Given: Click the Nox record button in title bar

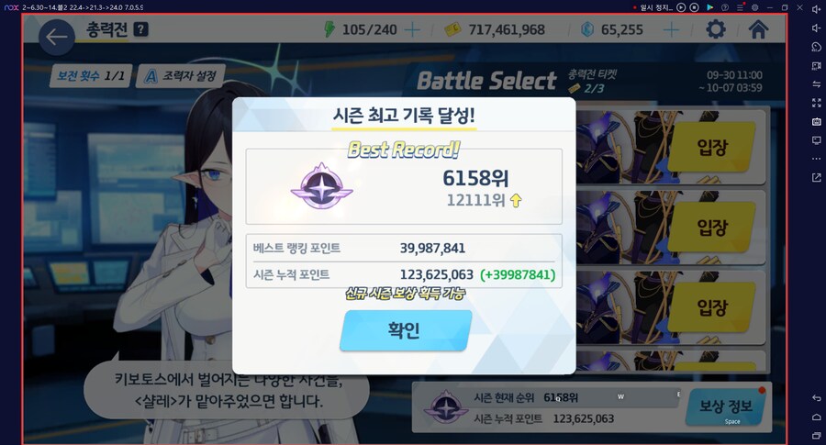Looking at the screenshot, I should pos(695,7).
